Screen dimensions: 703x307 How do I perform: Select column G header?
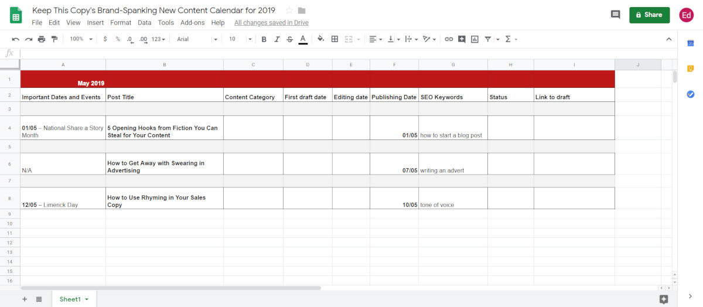[x=453, y=64]
